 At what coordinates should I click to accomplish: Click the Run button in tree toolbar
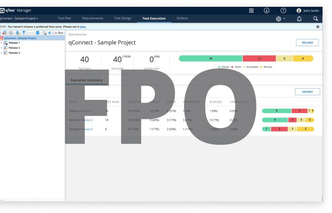coord(59,33)
